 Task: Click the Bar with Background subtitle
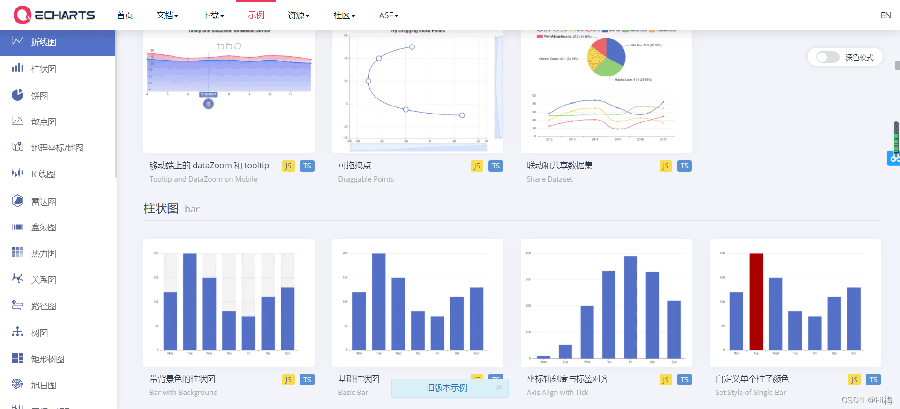click(183, 393)
